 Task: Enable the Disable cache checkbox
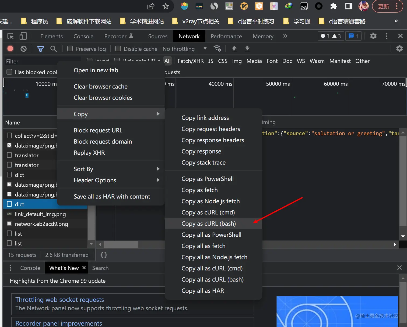[118, 49]
